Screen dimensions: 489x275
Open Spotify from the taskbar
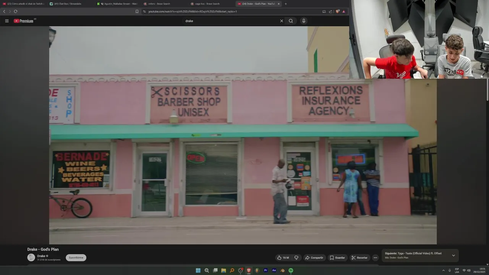(291, 270)
